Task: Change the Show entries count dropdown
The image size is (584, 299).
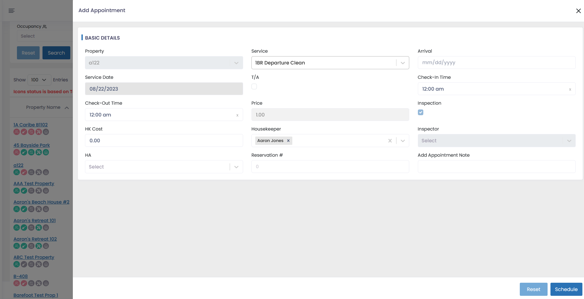Action: (x=39, y=80)
